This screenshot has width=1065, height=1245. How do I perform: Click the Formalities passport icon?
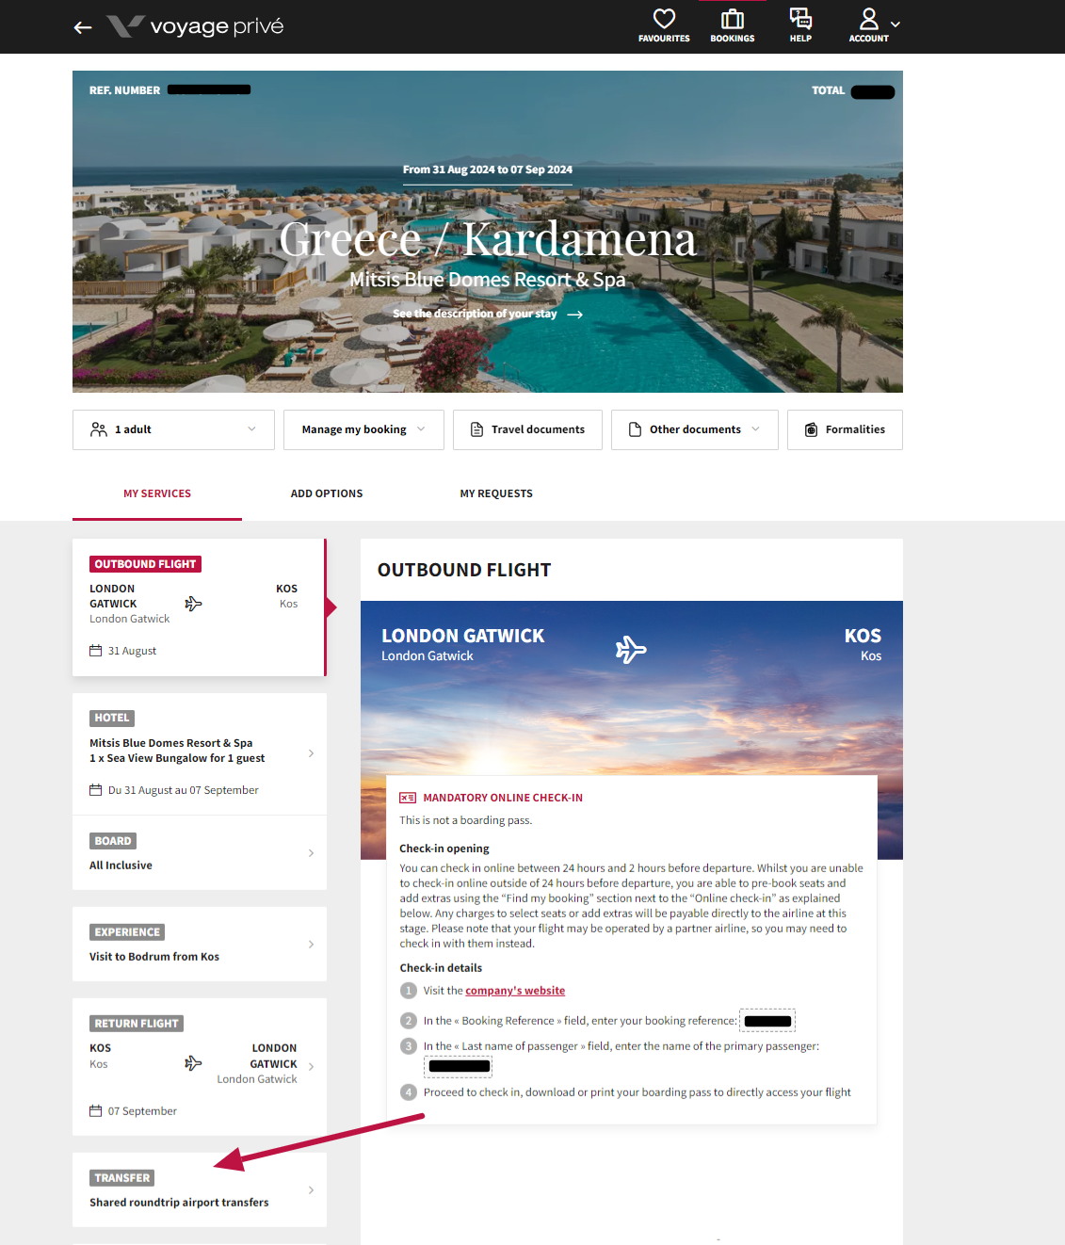click(x=811, y=429)
